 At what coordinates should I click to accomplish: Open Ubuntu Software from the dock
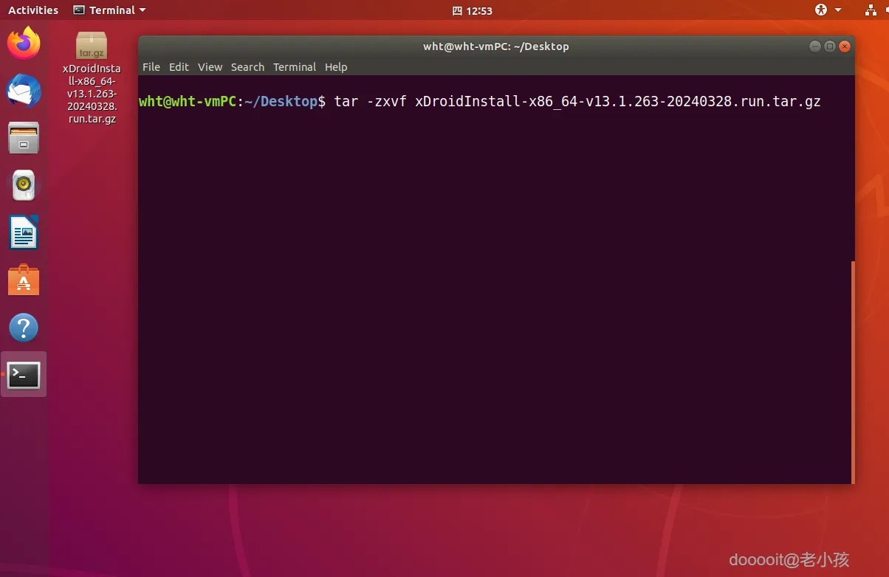(x=24, y=280)
